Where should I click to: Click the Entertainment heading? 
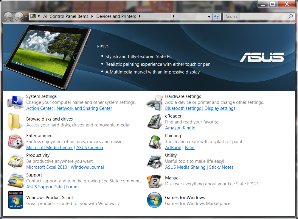pyautogui.click(x=40, y=136)
